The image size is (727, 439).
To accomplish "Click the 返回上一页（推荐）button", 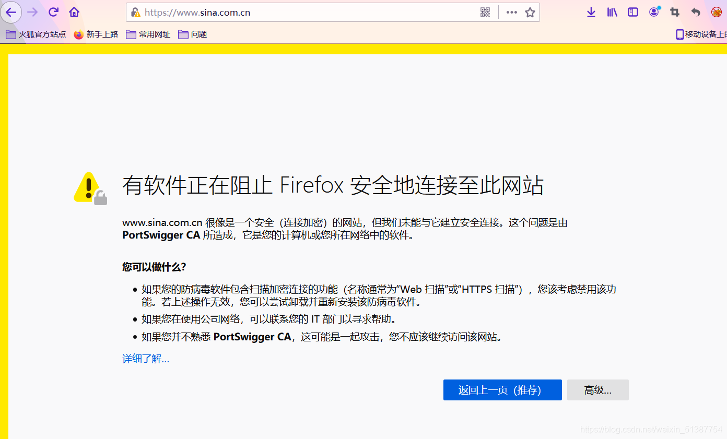I will 502,390.
